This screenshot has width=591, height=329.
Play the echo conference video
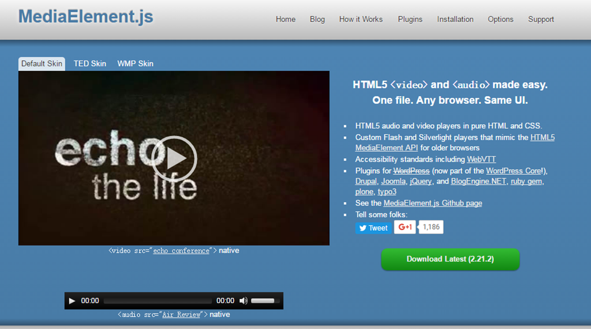[174, 158]
